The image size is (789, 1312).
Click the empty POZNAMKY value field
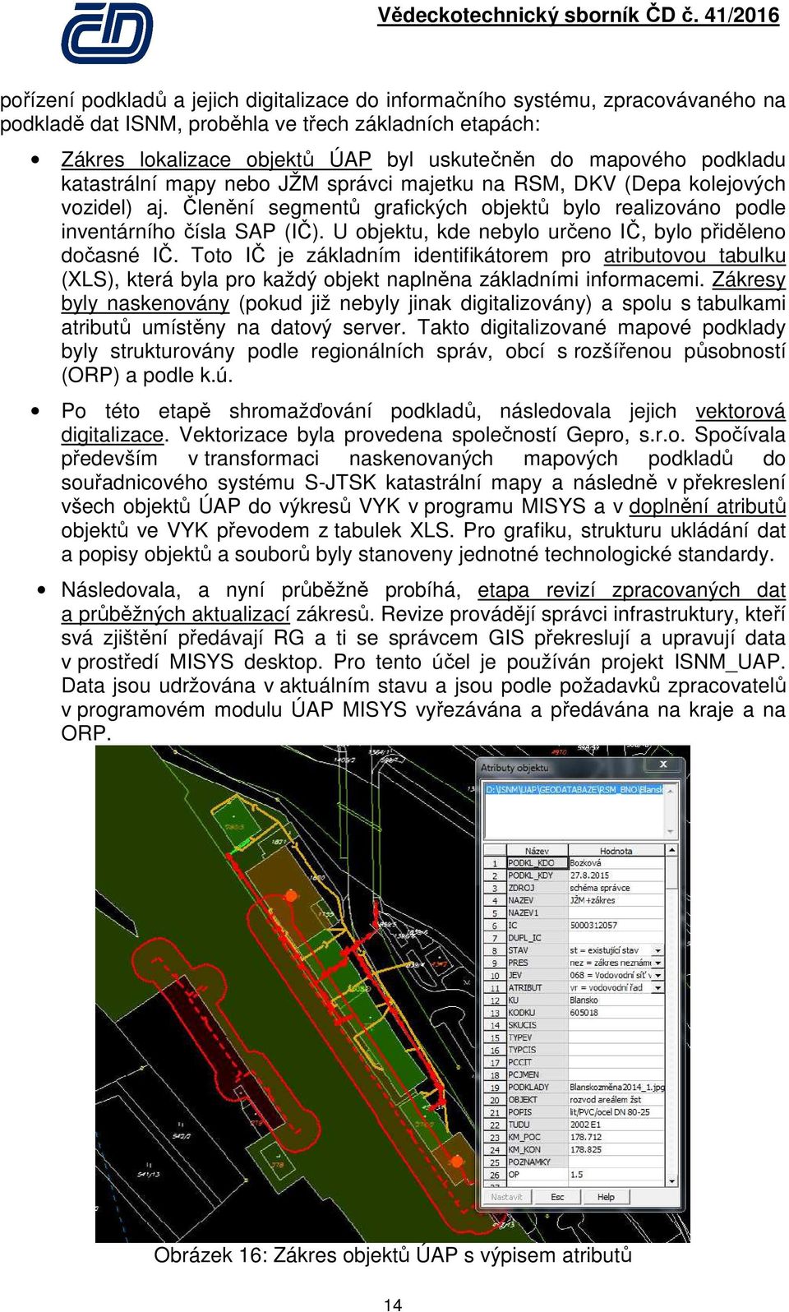tap(616, 1162)
